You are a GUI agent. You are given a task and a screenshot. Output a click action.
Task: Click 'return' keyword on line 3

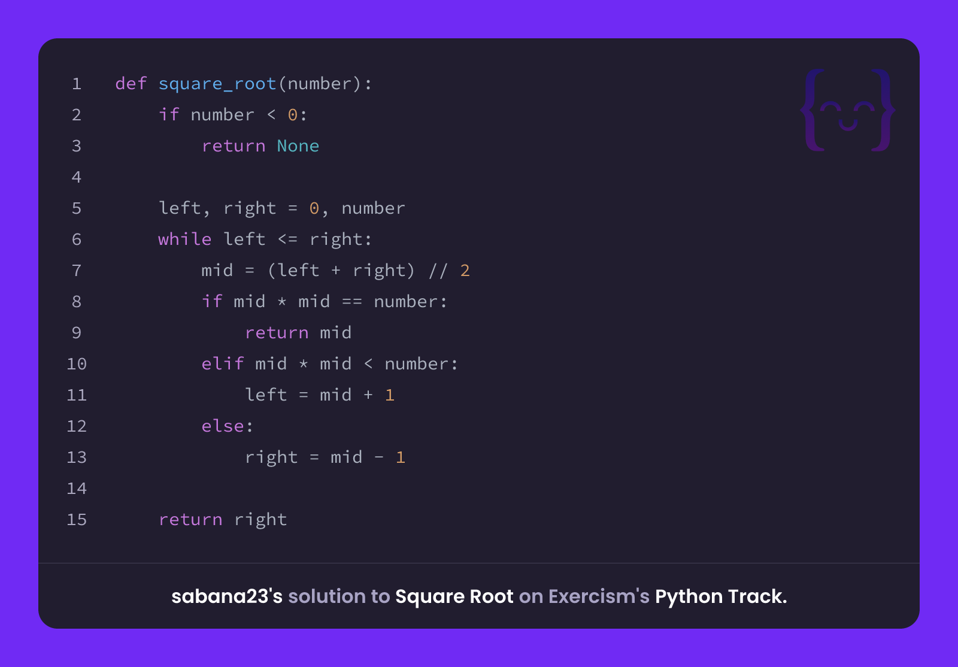click(234, 145)
